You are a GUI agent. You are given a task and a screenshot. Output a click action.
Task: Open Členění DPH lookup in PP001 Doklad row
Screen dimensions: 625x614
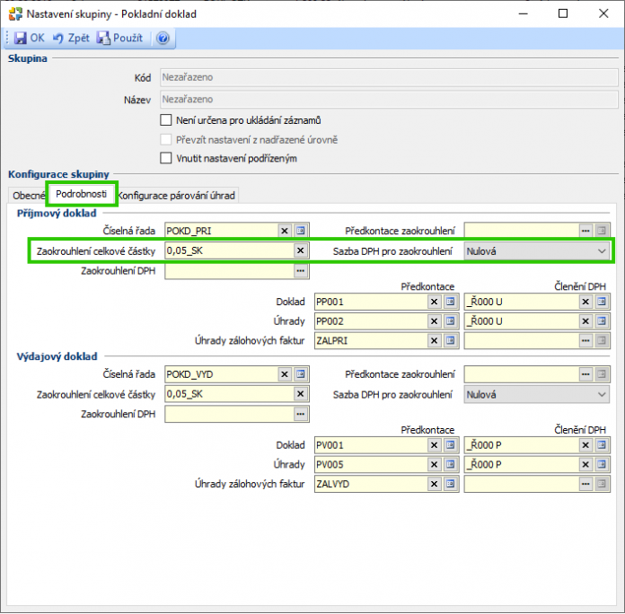pos(602,302)
